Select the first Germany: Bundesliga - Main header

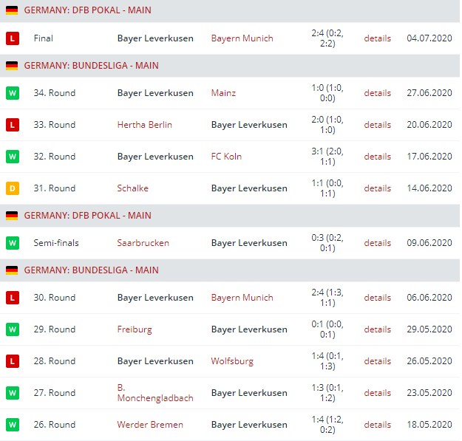[91, 66]
